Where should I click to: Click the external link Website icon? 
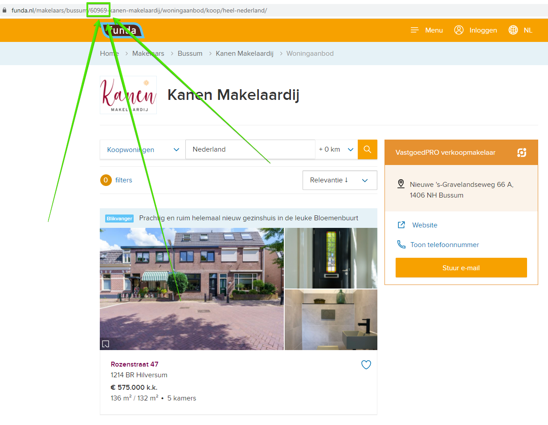(401, 225)
